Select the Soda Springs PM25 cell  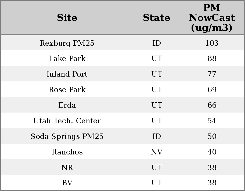pyautogui.click(x=67, y=136)
